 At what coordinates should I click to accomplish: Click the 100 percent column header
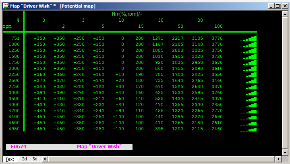[x=218, y=27]
